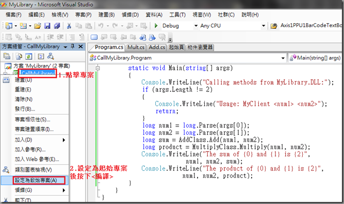Screen dimensions: 344x204
Task: Expand the 加入(D) submenu
Action: [35, 140]
